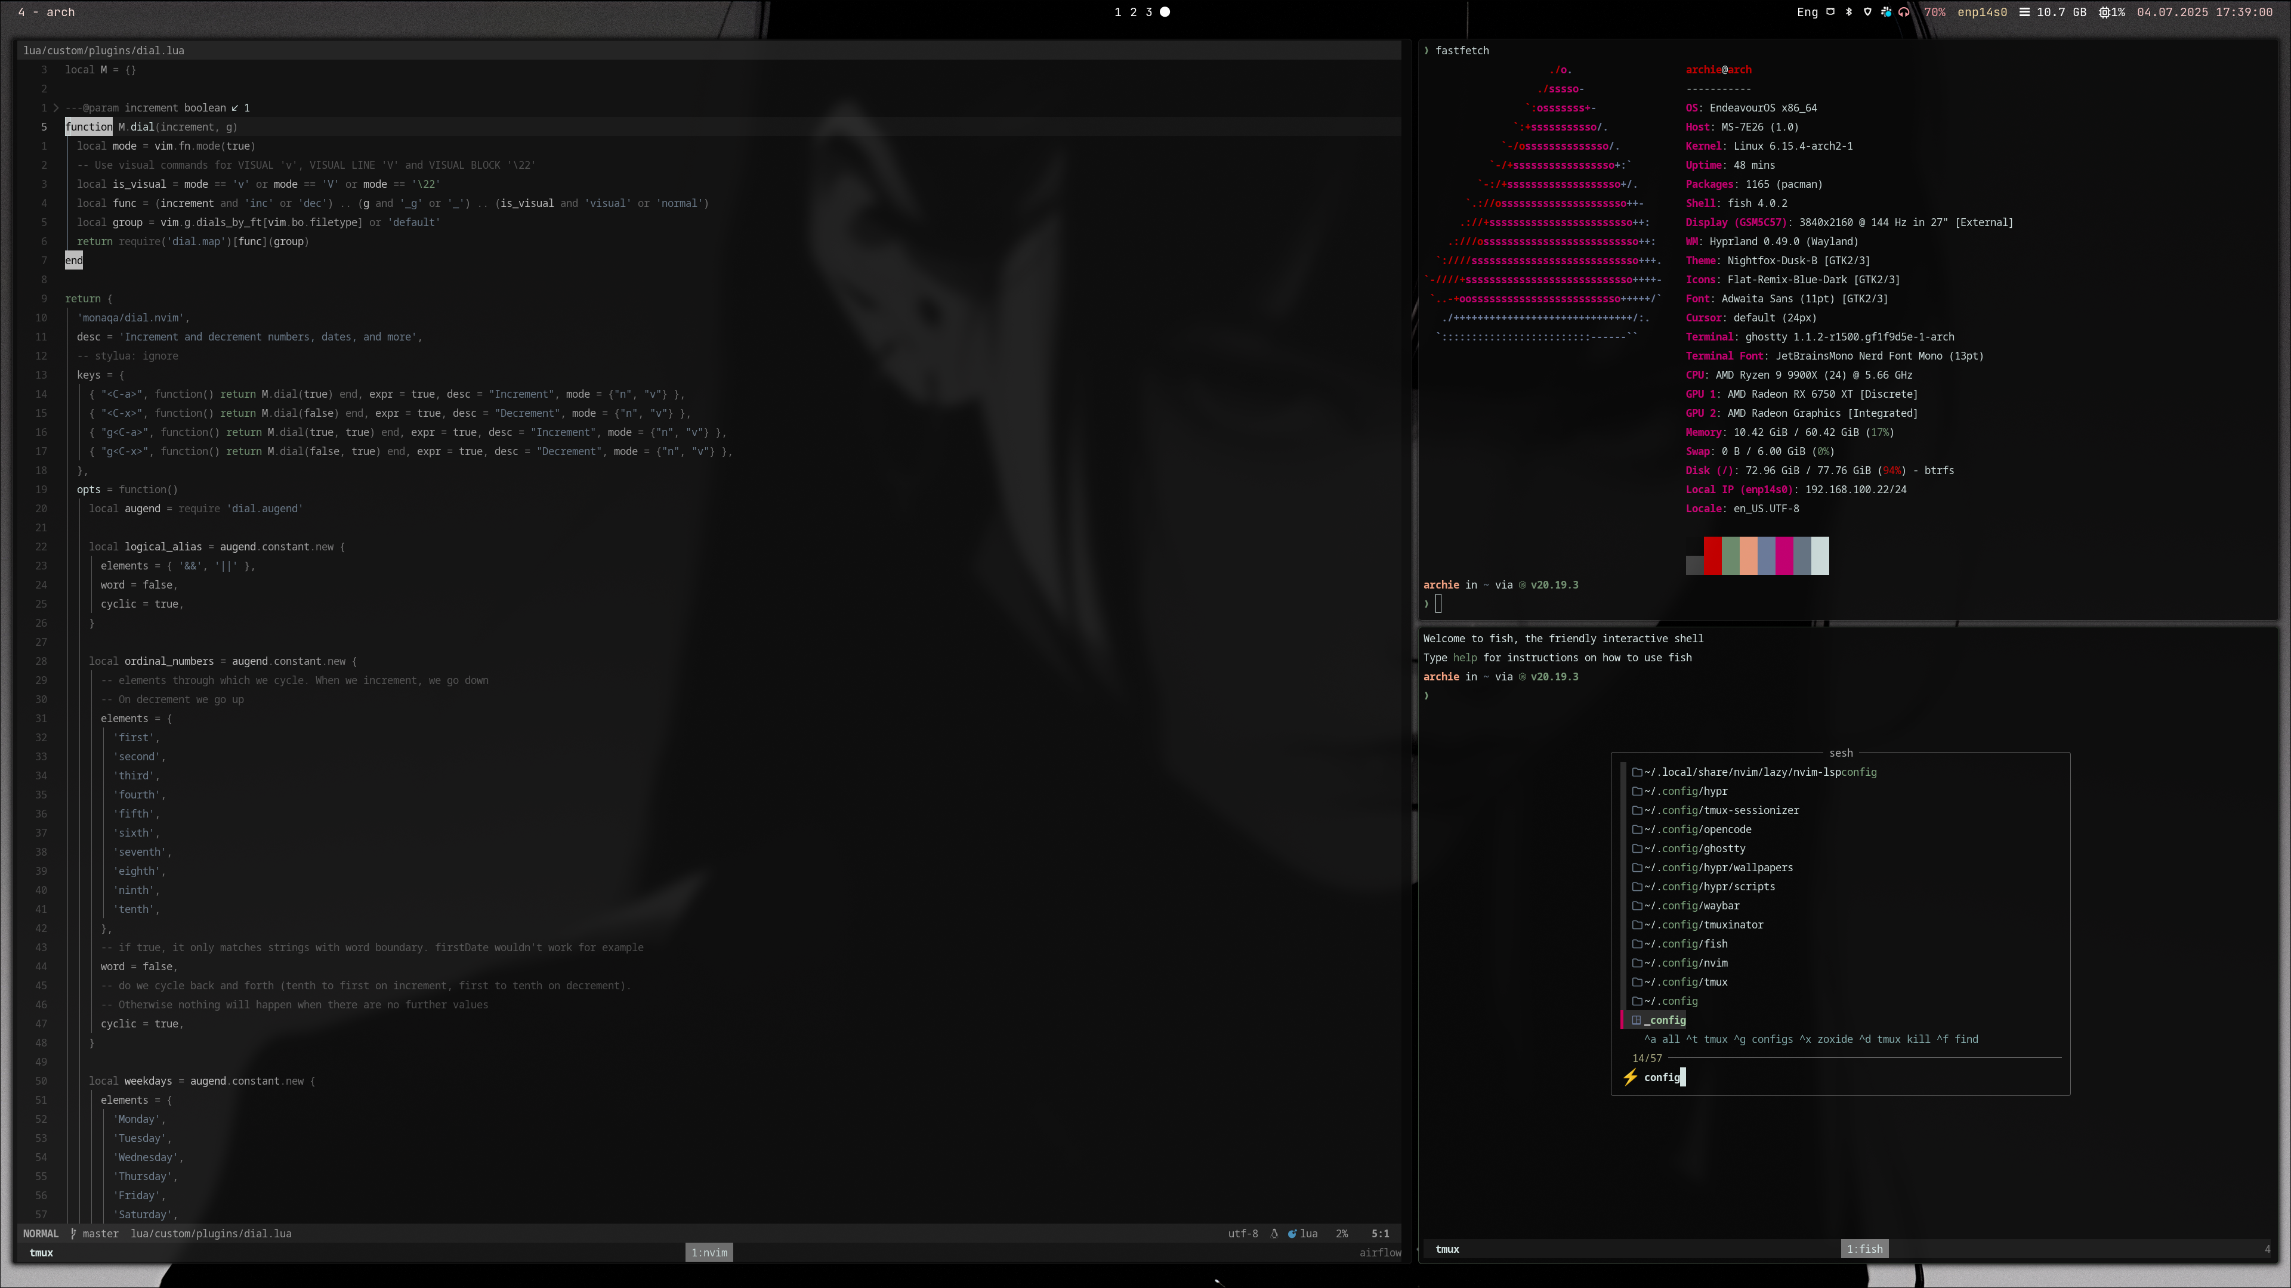
Task: Click the tmux session icon beside _config
Action: click(1637, 1020)
